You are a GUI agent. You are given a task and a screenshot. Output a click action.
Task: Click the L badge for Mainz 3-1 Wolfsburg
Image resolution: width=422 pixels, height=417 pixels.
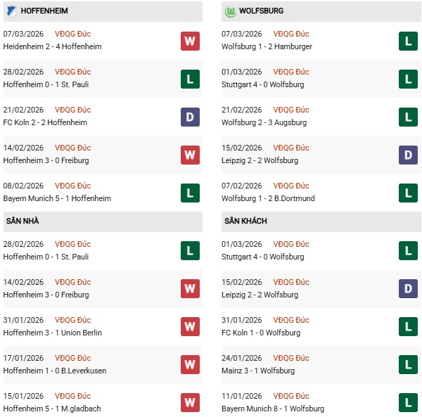[408, 365]
